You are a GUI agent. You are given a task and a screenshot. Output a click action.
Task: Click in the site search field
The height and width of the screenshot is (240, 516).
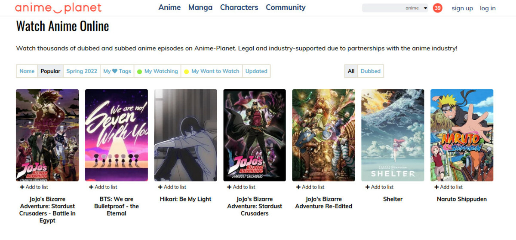click(x=383, y=8)
